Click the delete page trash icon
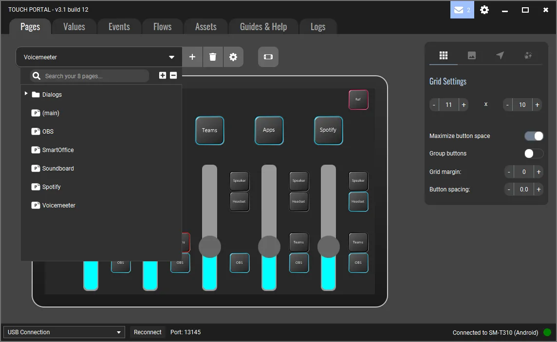This screenshot has height=342, width=557. click(x=213, y=57)
